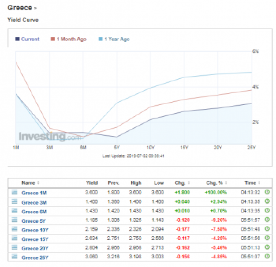Toggle the Current series in the legend
This screenshot has width=276, height=267.
pyautogui.click(x=29, y=39)
